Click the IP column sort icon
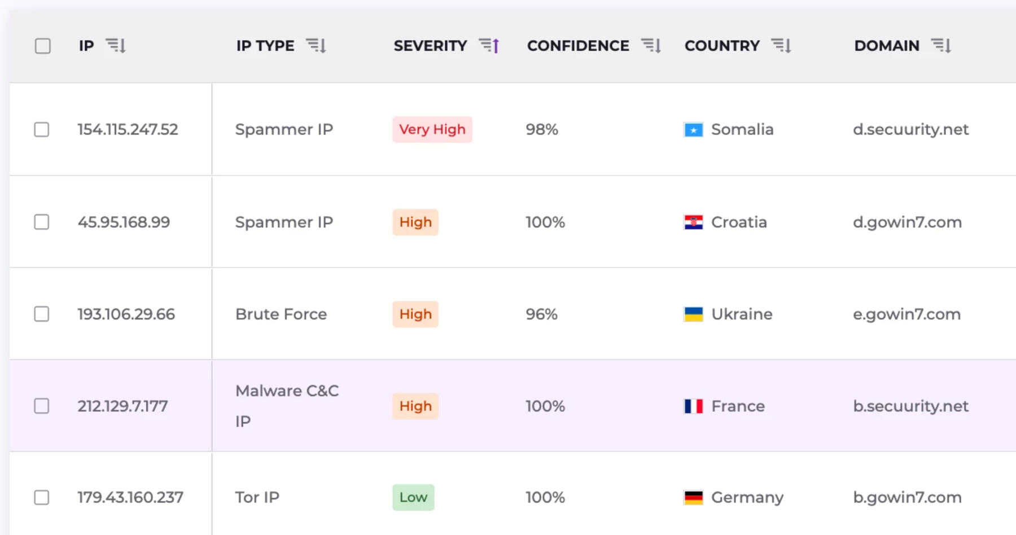Image resolution: width=1016 pixels, height=535 pixels. [116, 46]
